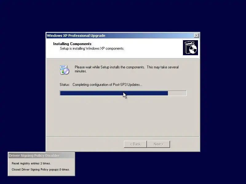Click the 'Installing Components' heading

[x=72, y=44]
